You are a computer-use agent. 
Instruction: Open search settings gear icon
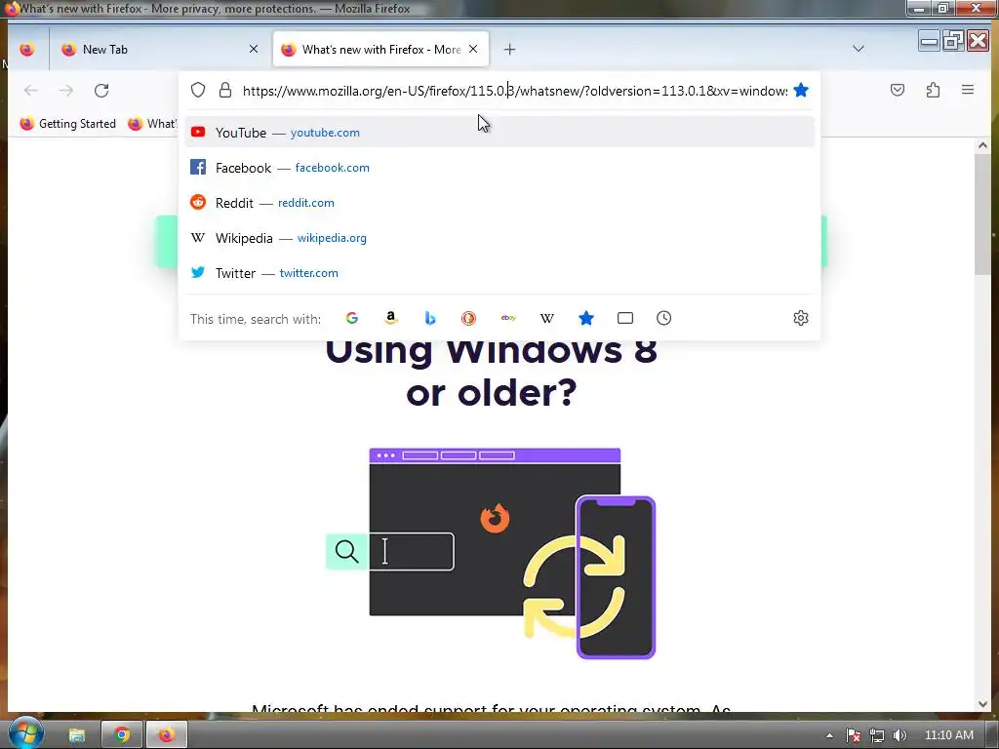click(801, 318)
